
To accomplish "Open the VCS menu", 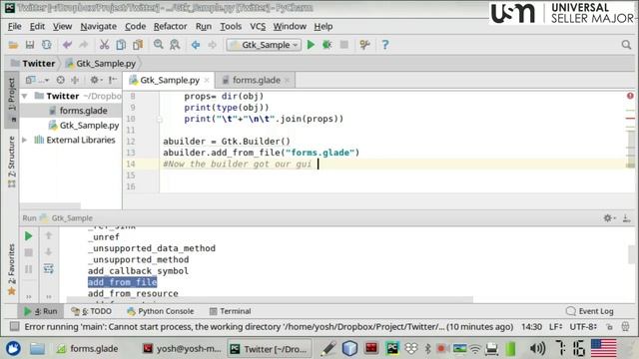I will [x=258, y=27].
